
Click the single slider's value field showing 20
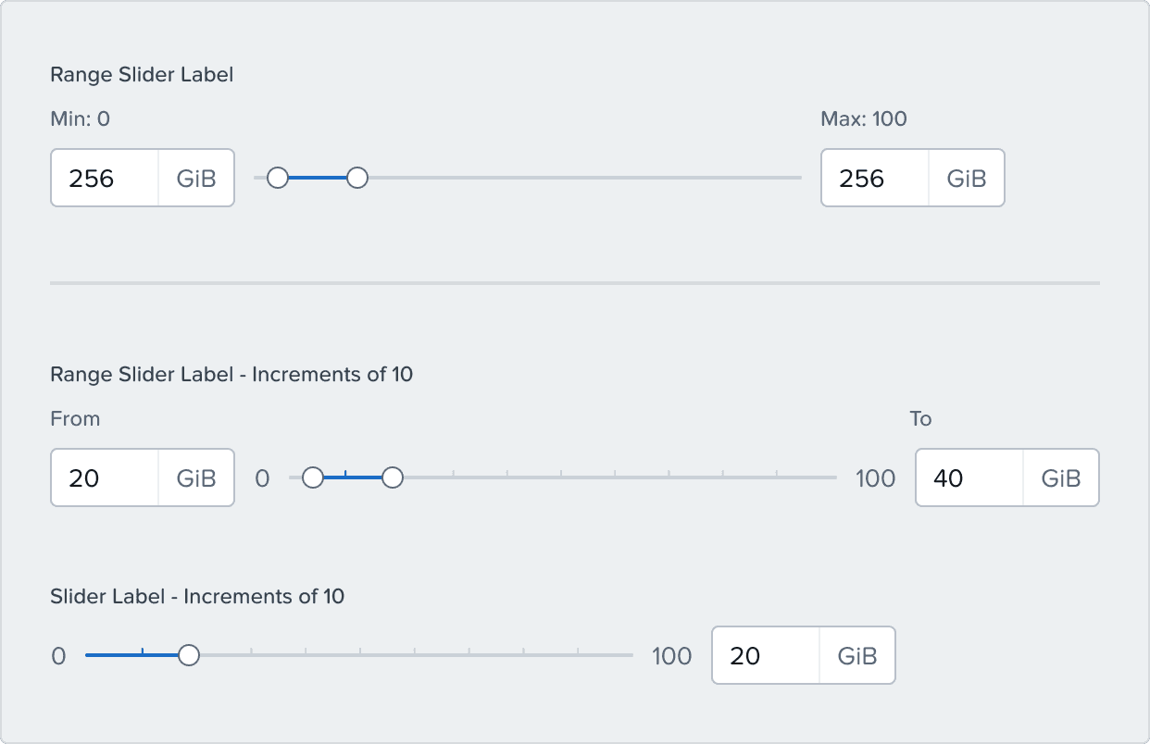[x=766, y=655]
